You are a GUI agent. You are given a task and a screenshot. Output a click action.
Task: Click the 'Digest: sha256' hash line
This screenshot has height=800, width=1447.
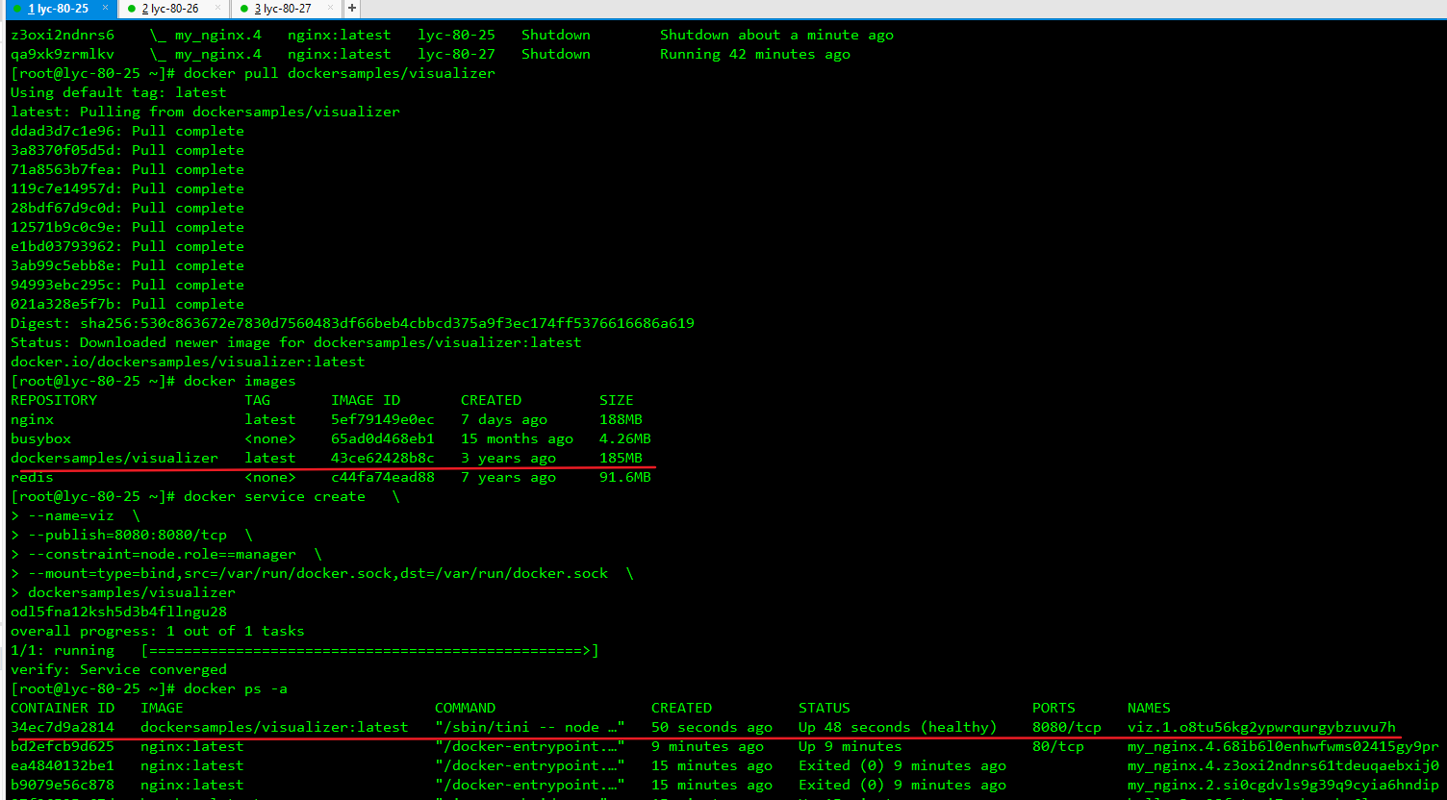[x=352, y=323]
